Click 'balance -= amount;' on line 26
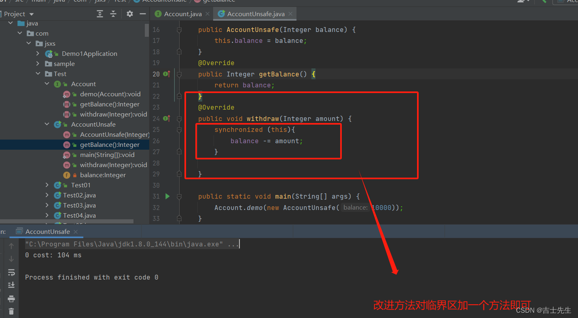Screen dimensions: 578x318 tap(267, 141)
